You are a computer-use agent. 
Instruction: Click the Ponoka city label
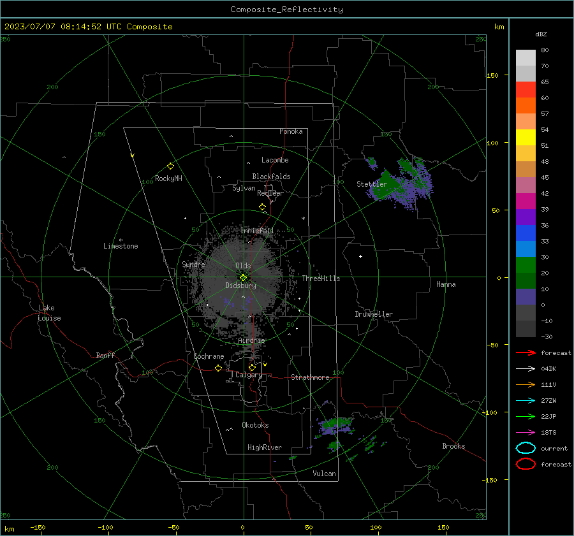[291, 131]
